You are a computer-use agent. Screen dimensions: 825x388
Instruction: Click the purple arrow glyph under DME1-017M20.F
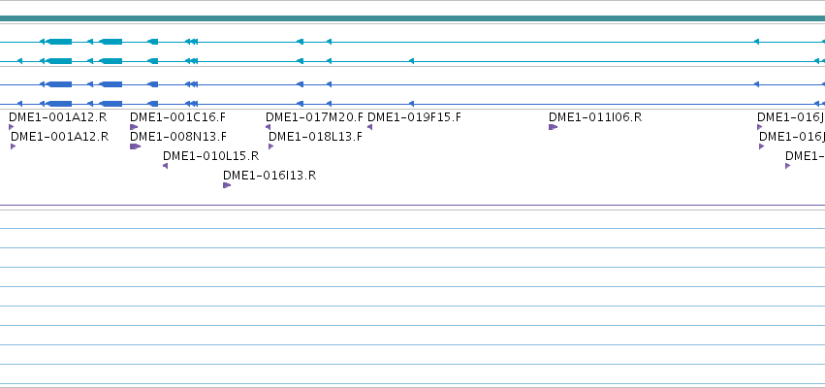[x=268, y=127]
